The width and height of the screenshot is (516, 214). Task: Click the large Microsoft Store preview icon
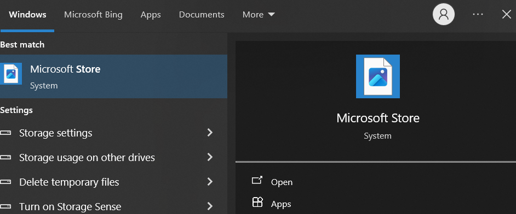coord(378,76)
